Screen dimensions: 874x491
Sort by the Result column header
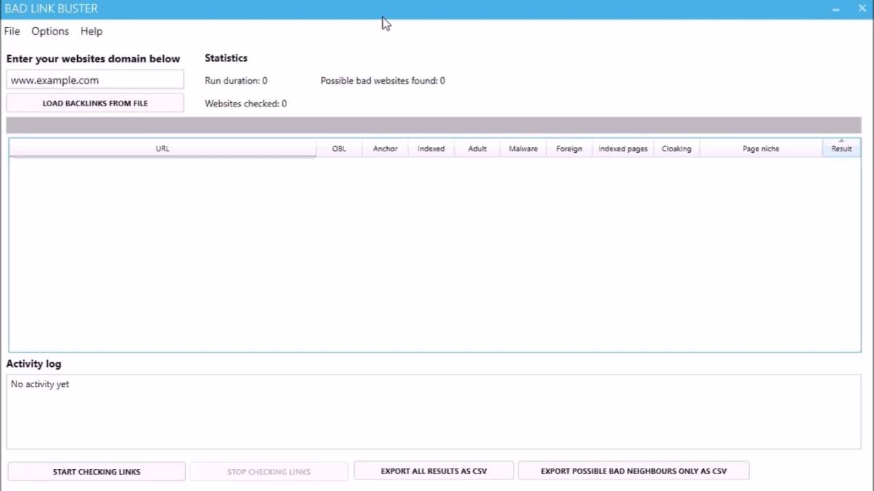(x=841, y=148)
